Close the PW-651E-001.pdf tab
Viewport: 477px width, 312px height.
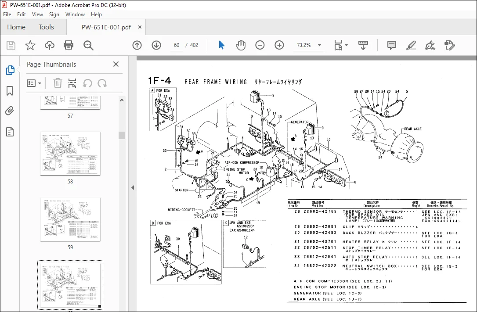click(x=140, y=27)
